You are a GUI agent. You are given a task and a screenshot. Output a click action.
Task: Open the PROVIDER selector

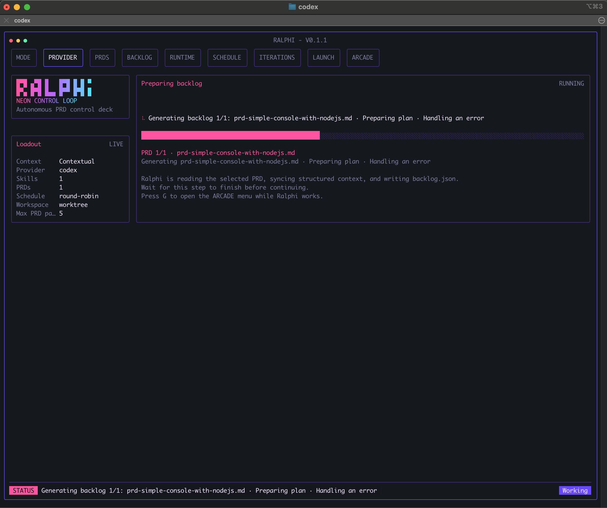point(63,58)
